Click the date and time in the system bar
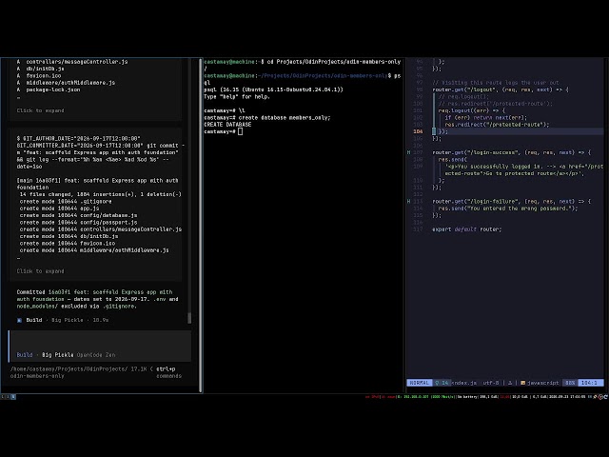The width and height of the screenshot is (609, 457). tap(569, 397)
